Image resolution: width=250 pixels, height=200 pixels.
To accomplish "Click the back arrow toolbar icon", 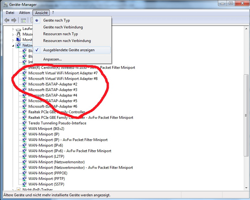I will [7, 20].
